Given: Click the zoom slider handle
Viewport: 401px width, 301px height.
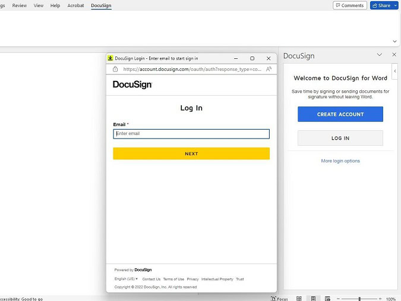Looking at the screenshot, I should pos(359,299).
